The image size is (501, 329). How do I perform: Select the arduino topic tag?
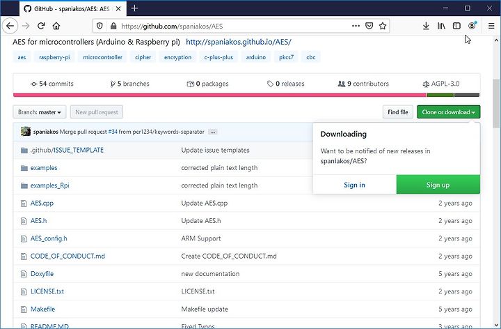[255, 57]
